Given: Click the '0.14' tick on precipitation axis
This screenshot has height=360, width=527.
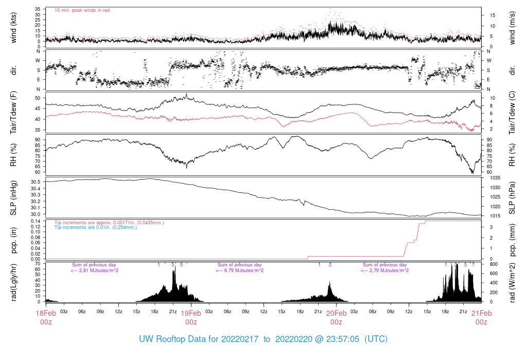Looking at the screenshot, I should point(36,221).
